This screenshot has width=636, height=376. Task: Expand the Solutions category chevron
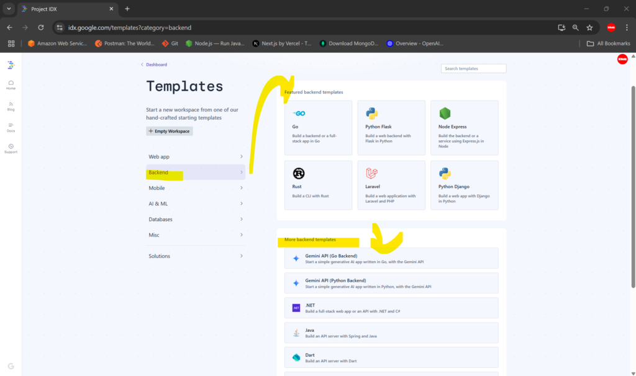click(x=242, y=256)
